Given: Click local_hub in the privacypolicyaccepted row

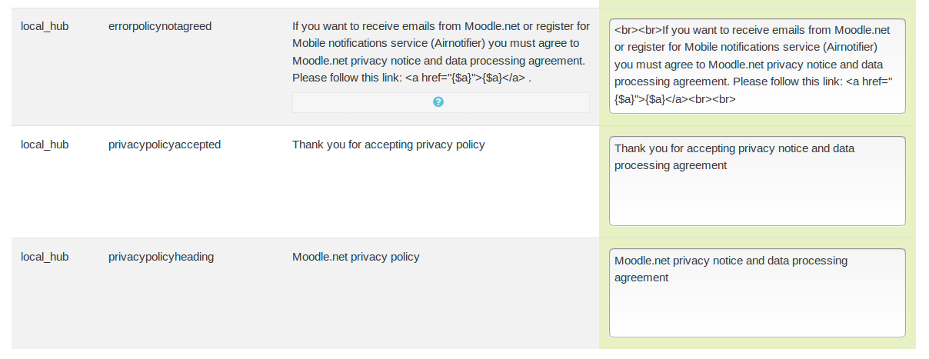Looking at the screenshot, I should [45, 145].
